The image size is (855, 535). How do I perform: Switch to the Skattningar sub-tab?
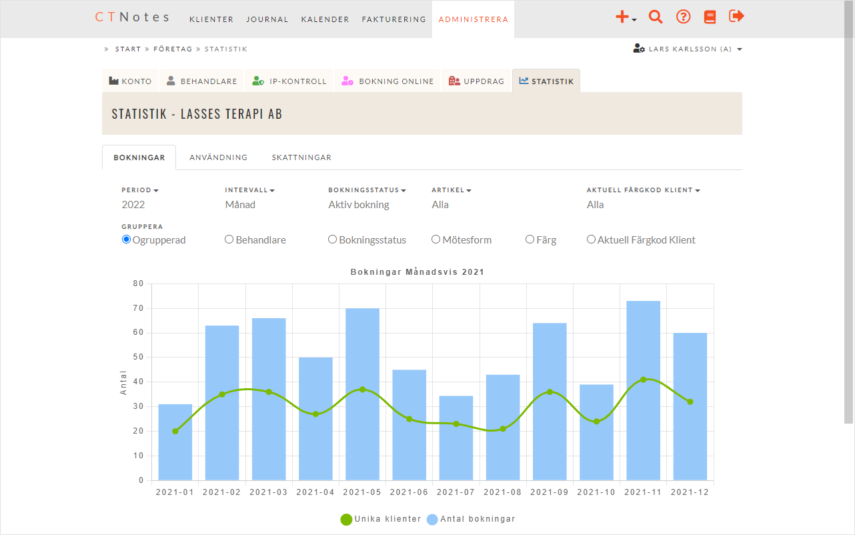click(301, 157)
